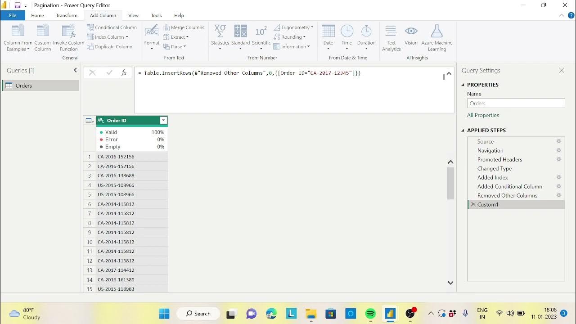
Task: Open the Tools tab
Action: (157, 15)
